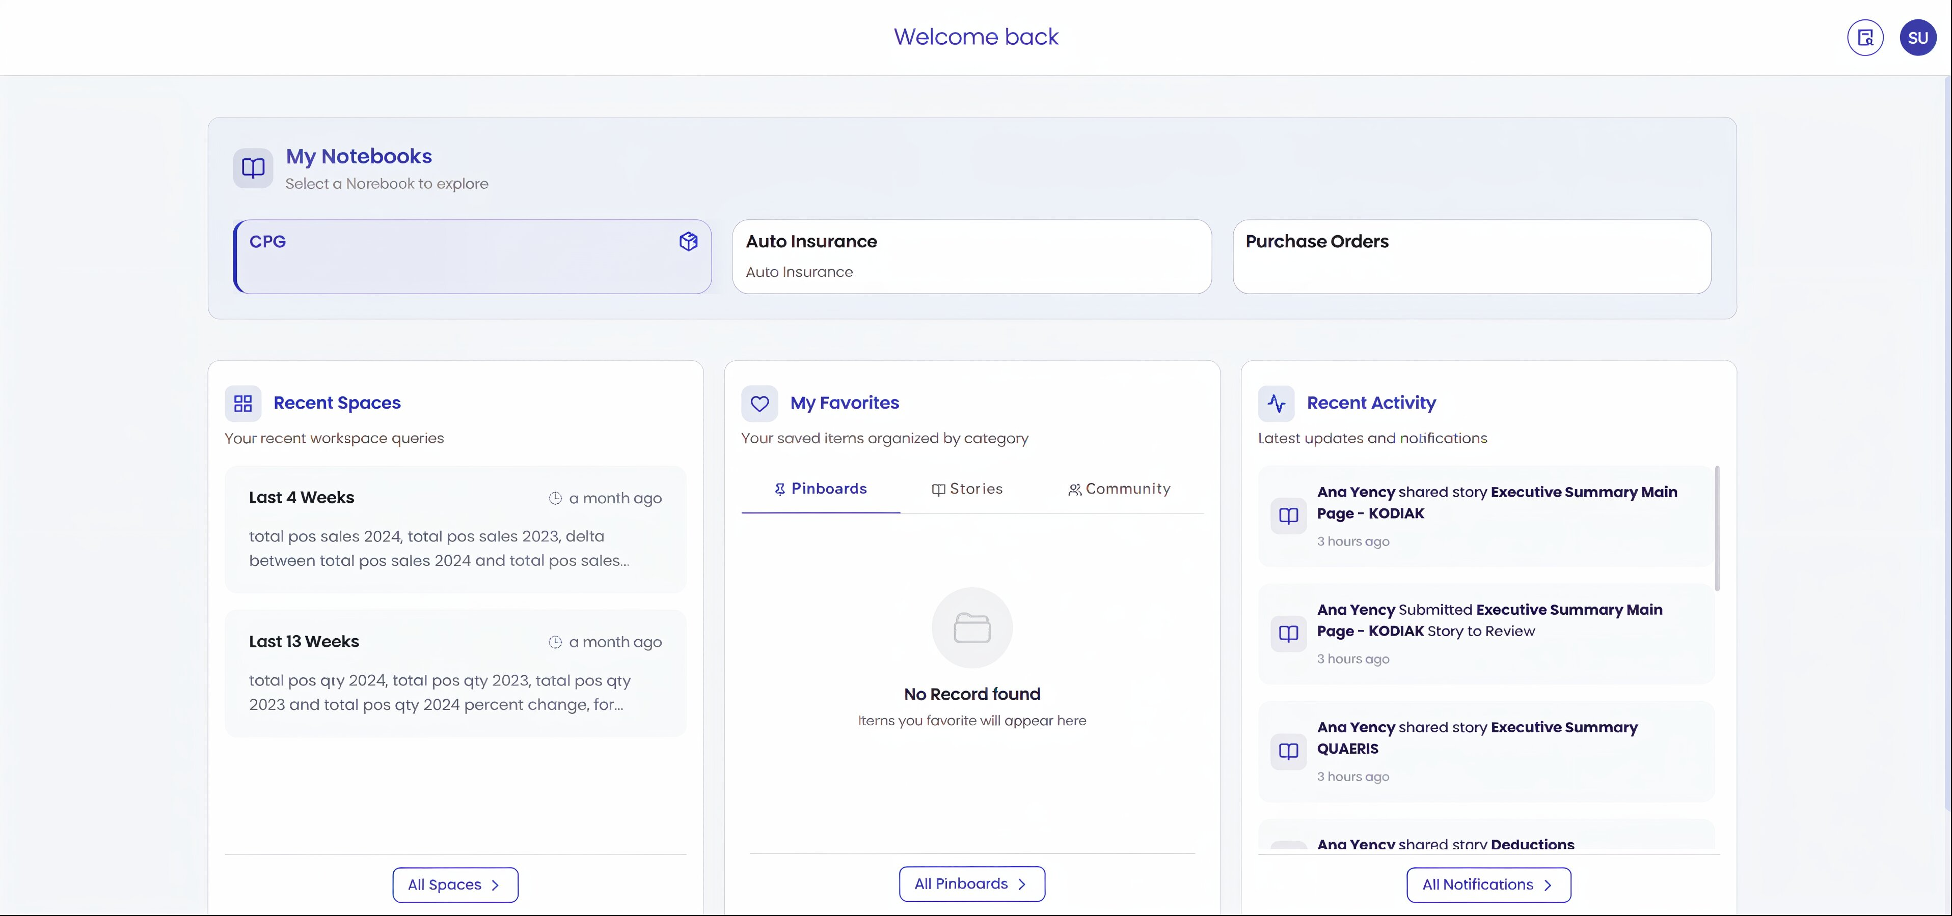Viewport: 1952px width, 916px height.
Task: Click the book icon beside Stories tab
Action: click(938, 490)
